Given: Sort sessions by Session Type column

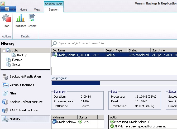Looking at the screenshot, I should 116,50.
